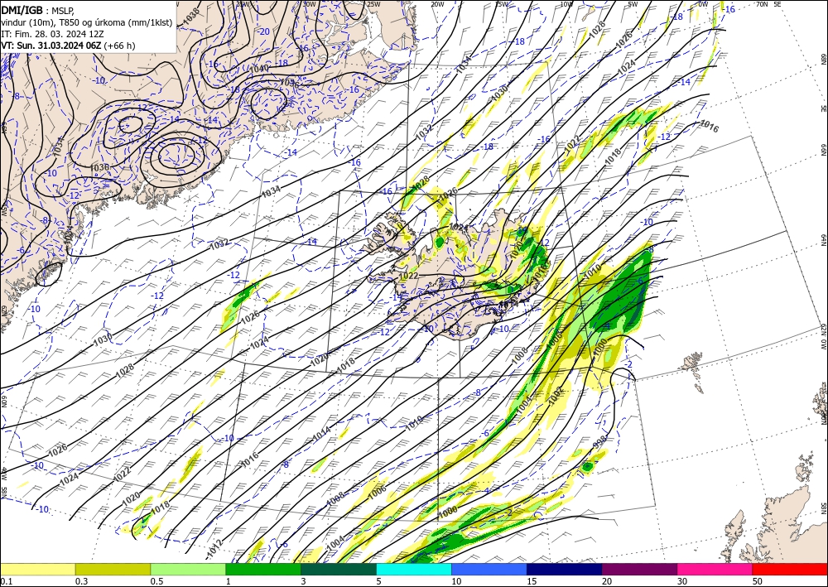Click the '998' isobar label

tap(599, 442)
